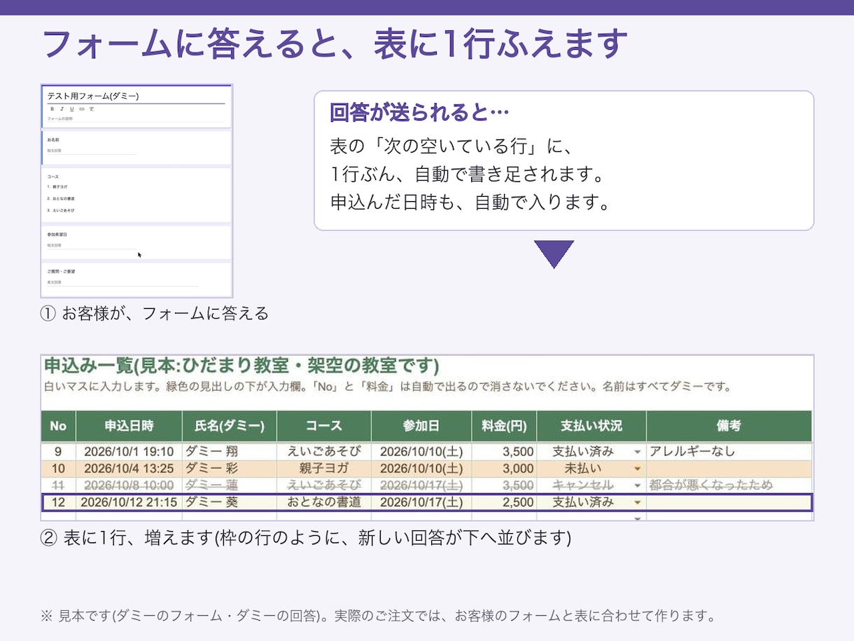This screenshot has height=641, width=854.
Task: Select option 親子ヨガ in the form
Action: coord(57,187)
